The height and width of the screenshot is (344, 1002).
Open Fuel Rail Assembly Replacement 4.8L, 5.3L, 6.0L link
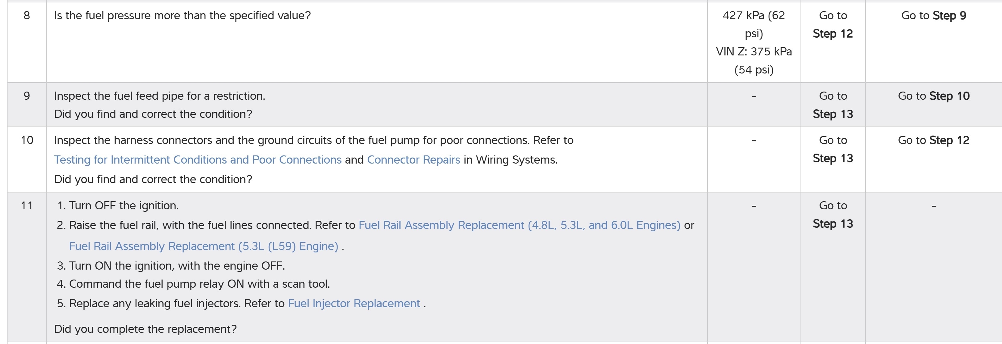point(519,225)
